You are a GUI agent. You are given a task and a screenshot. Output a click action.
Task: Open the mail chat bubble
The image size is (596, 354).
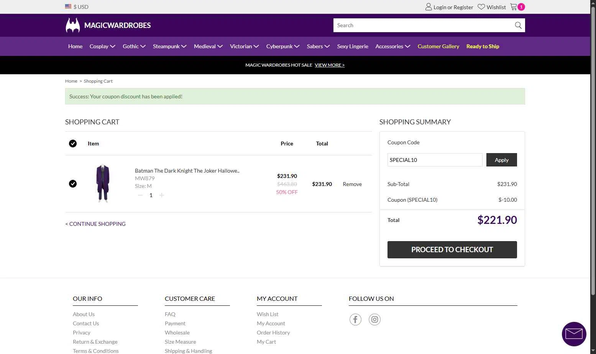click(574, 334)
